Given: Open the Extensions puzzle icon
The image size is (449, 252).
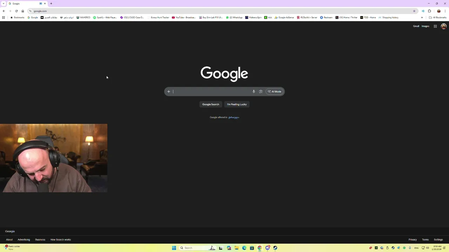Looking at the screenshot, I should point(429,11).
